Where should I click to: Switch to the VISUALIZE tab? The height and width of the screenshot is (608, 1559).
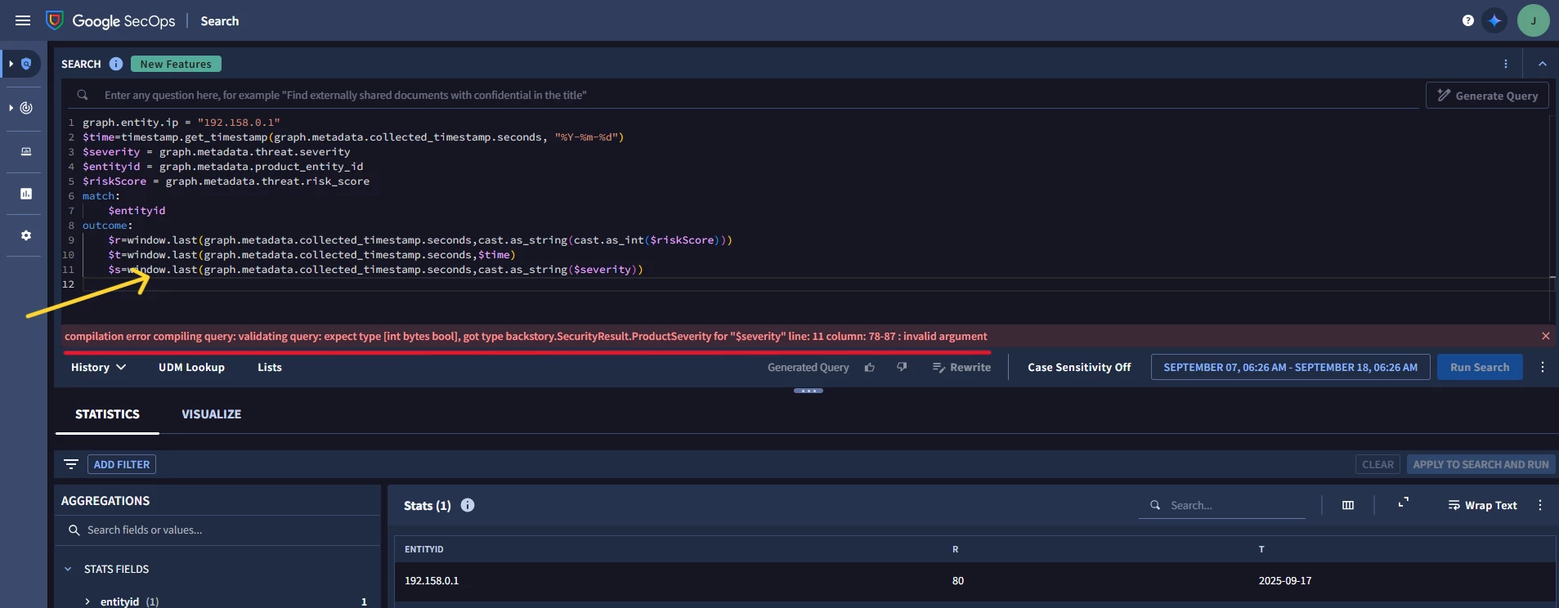click(211, 414)
